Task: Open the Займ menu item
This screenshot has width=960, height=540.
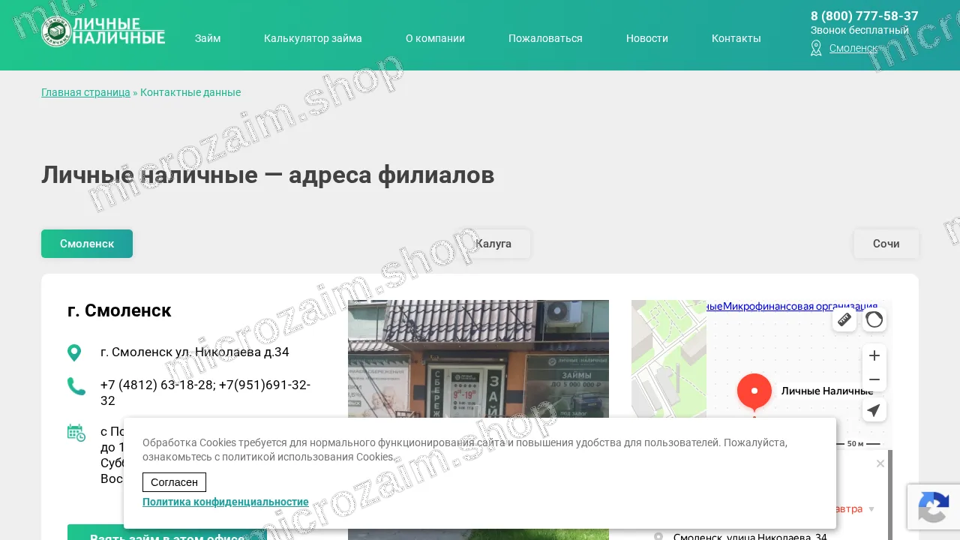Action: coord(208,38)
